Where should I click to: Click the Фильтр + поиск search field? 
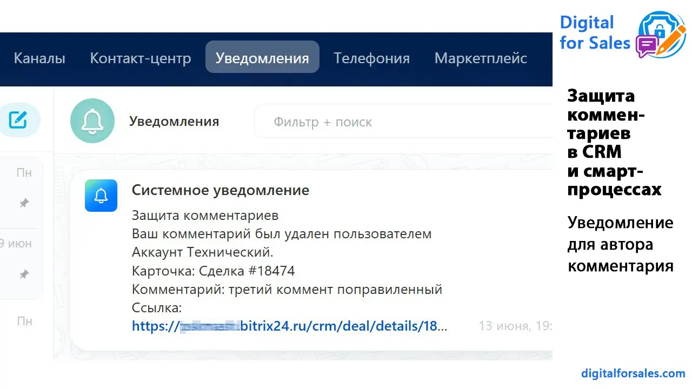[x=403, y=122]
